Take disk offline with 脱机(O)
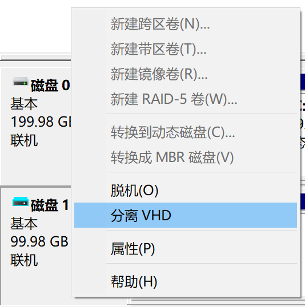Image resolution: width=305 pixels, height=307 pixels. click(186, 191)
